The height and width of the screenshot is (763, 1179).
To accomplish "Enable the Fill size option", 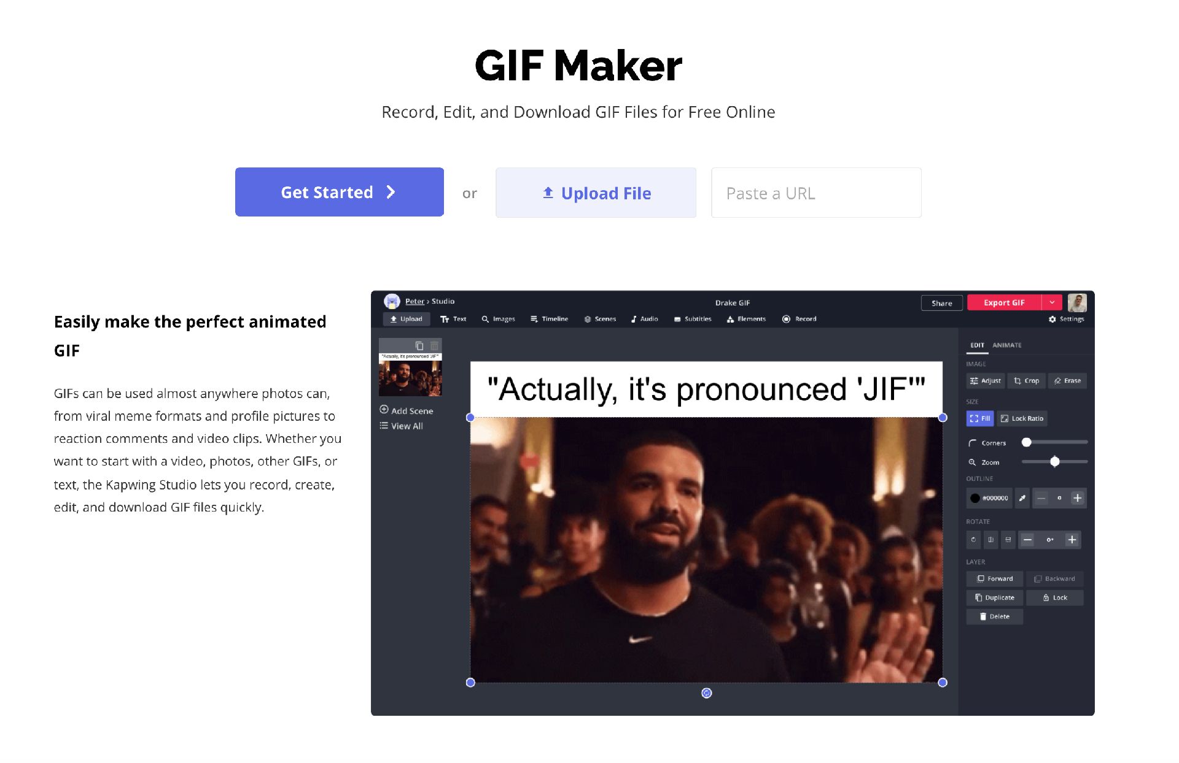I will click(x=981, y=418).
